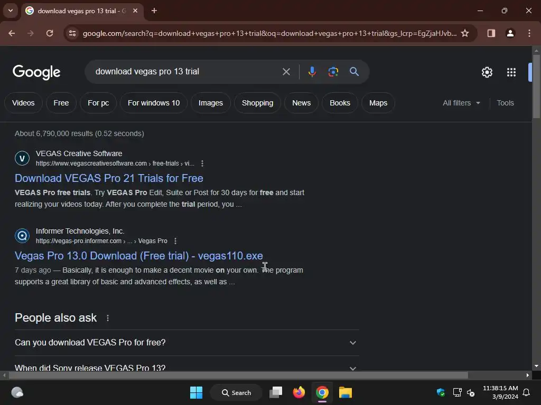Open taskbar Search box

(236, 392)
